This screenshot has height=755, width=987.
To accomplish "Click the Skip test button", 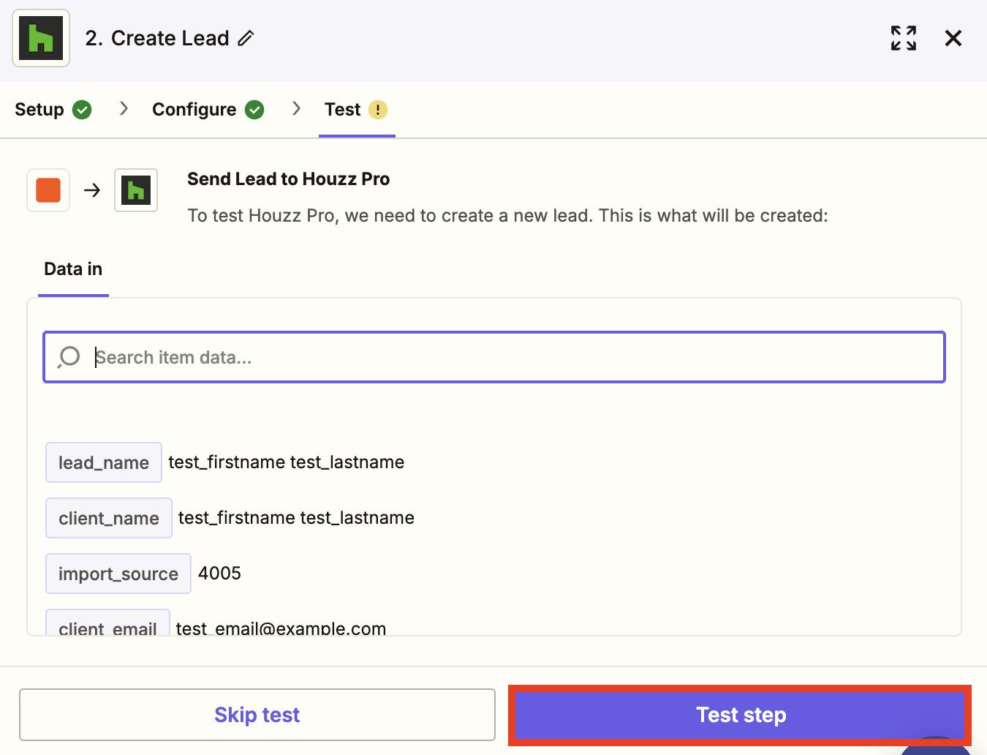I will tap(257, 715).
